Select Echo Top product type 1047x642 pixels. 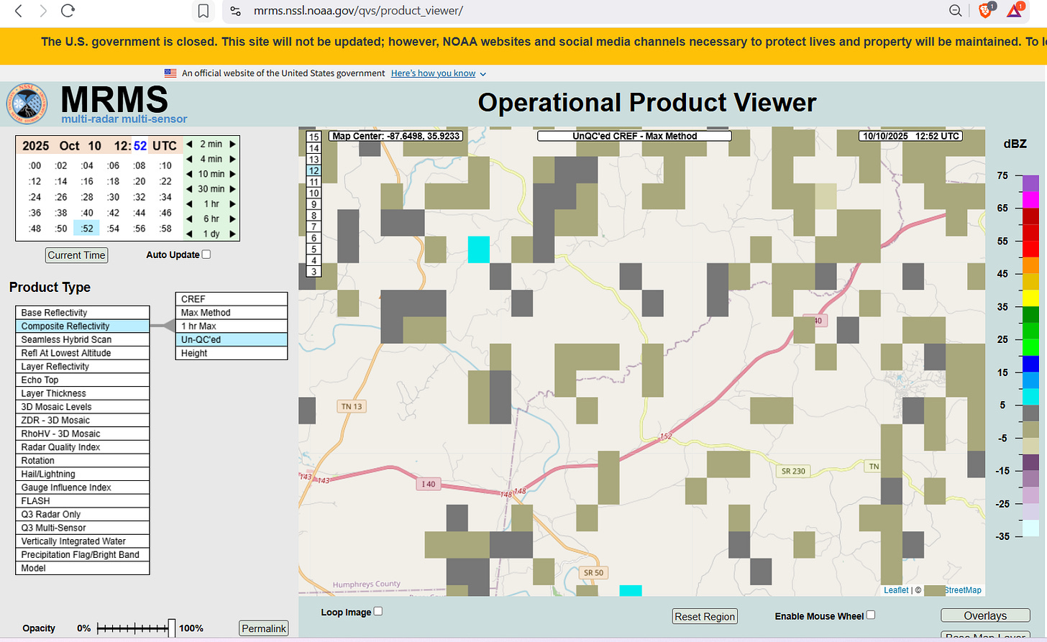(x=82, y=380)
